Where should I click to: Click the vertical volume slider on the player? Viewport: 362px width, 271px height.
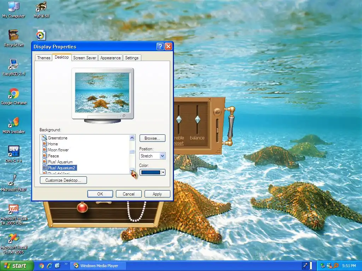click(217, 131)
